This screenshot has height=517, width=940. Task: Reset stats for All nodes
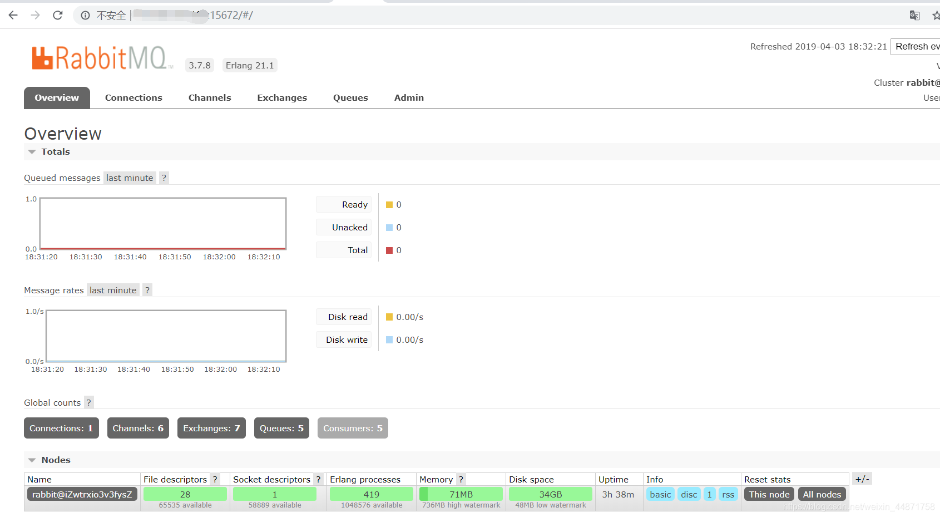pos(822,494)
